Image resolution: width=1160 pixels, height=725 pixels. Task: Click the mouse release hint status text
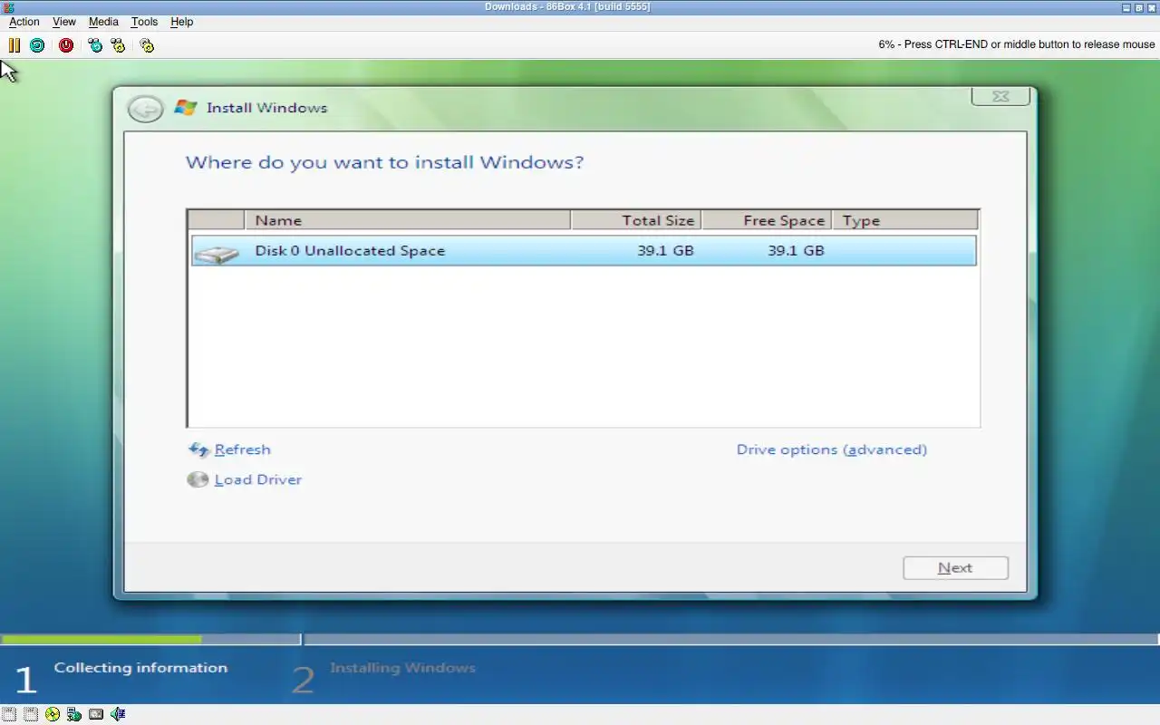click(1017, 44)
